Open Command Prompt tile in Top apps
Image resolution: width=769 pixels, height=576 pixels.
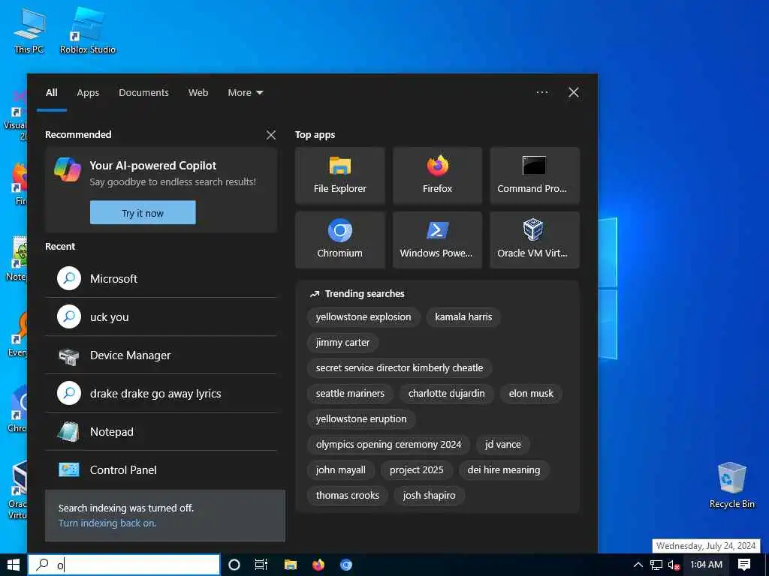pos(535,175)
